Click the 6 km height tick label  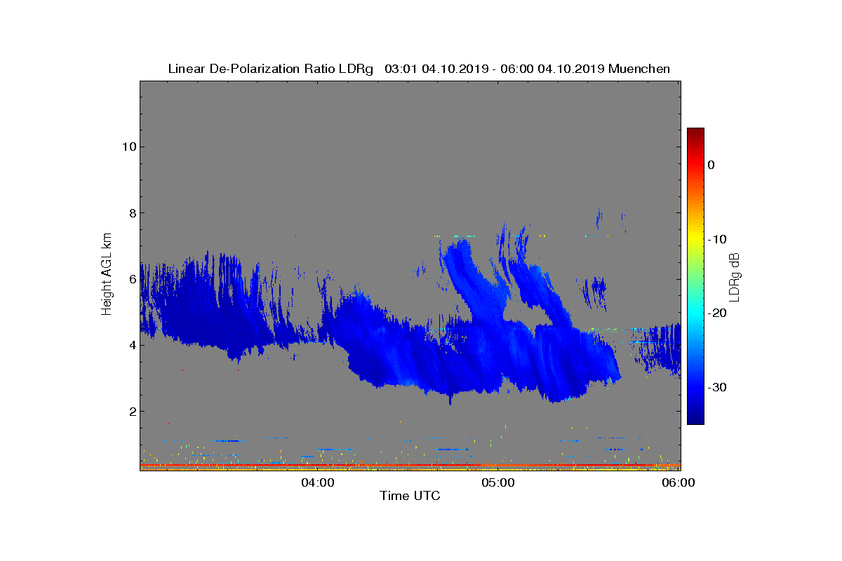[x=131, y=278]
